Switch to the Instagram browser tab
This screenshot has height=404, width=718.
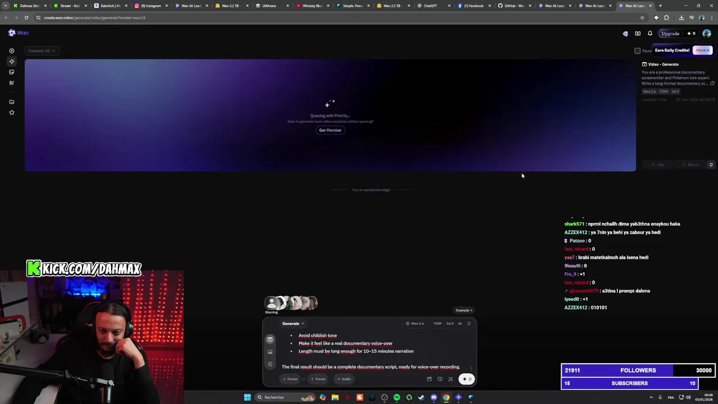151,6
